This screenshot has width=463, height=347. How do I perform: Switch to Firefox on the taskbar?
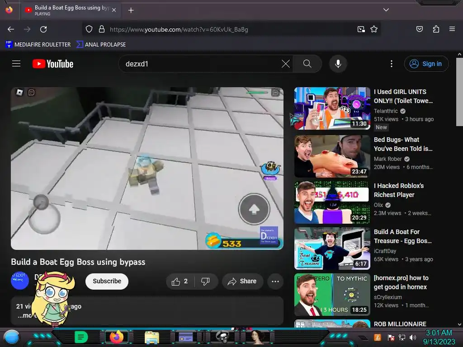tap(116, 337)
